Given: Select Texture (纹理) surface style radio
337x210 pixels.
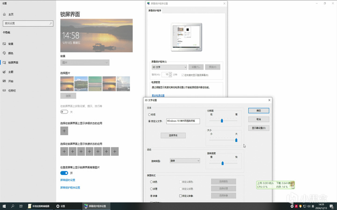Looking at the screenshot, I should [151, 189].
